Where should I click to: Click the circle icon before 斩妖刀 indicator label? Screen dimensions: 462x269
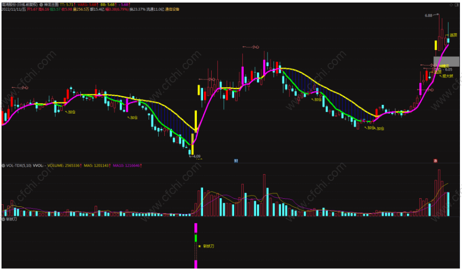(4, 219)
